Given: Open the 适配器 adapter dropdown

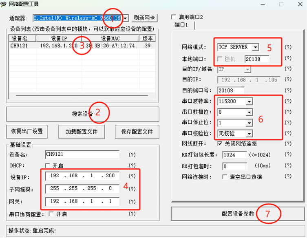Looking at the screenshot, I should [125, 18].
